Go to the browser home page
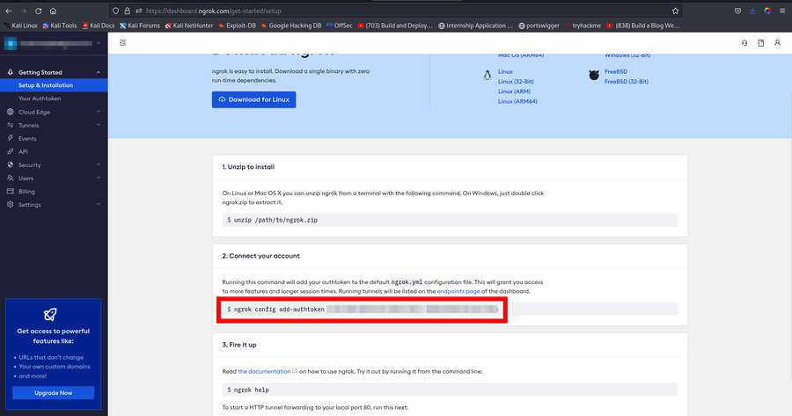 tap(54, 11)
